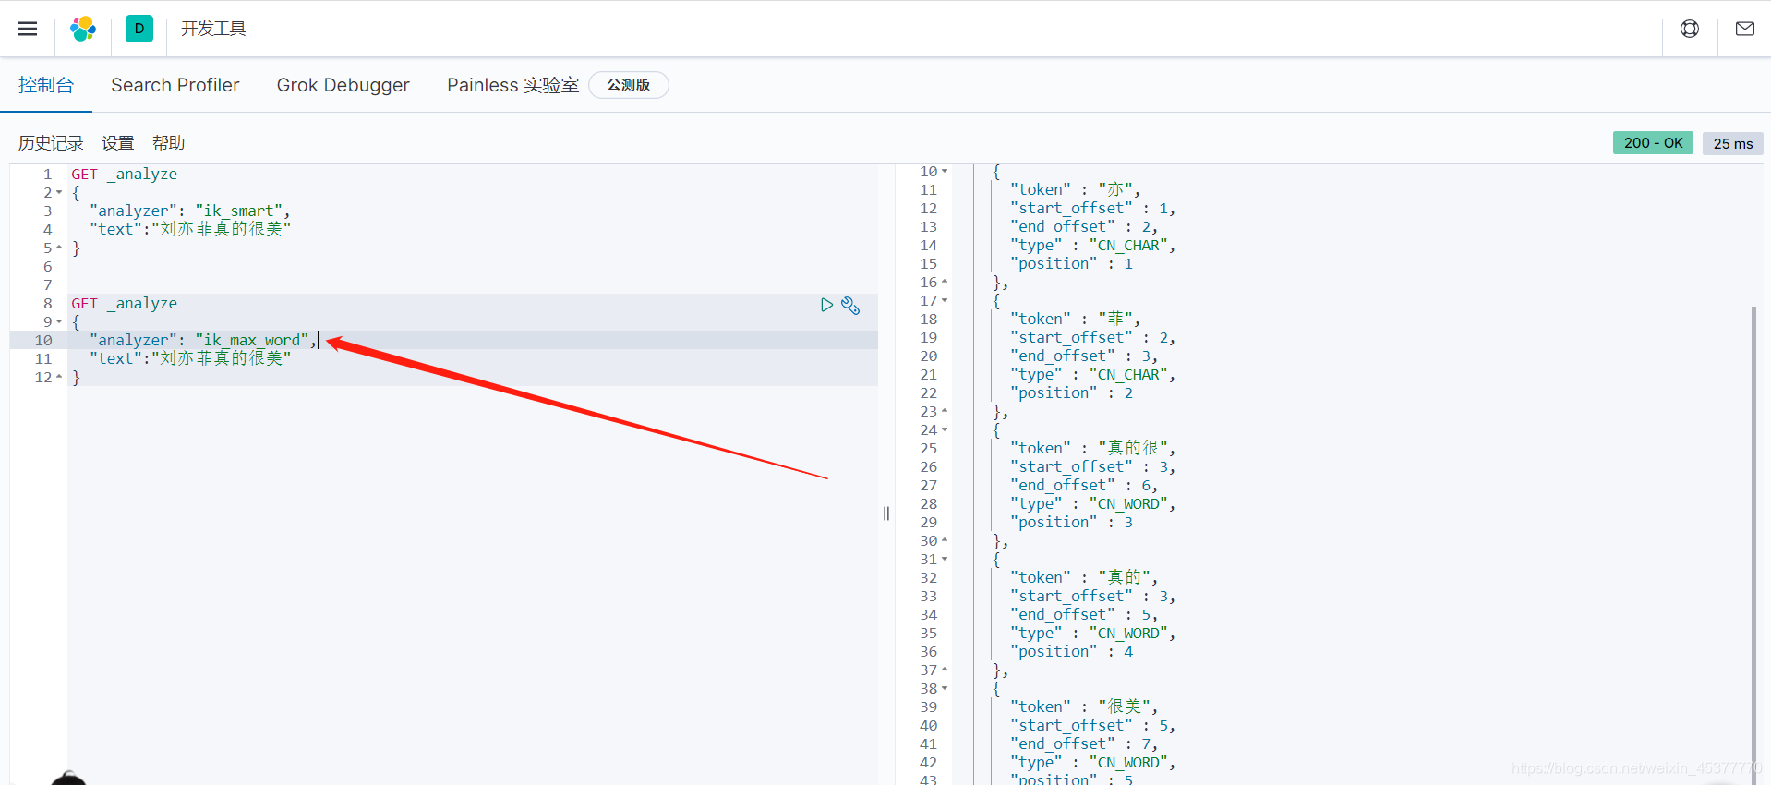The image size is (1771, 785).
Task: Click the "position" : 4 output line
Action: click(1072, 652)
